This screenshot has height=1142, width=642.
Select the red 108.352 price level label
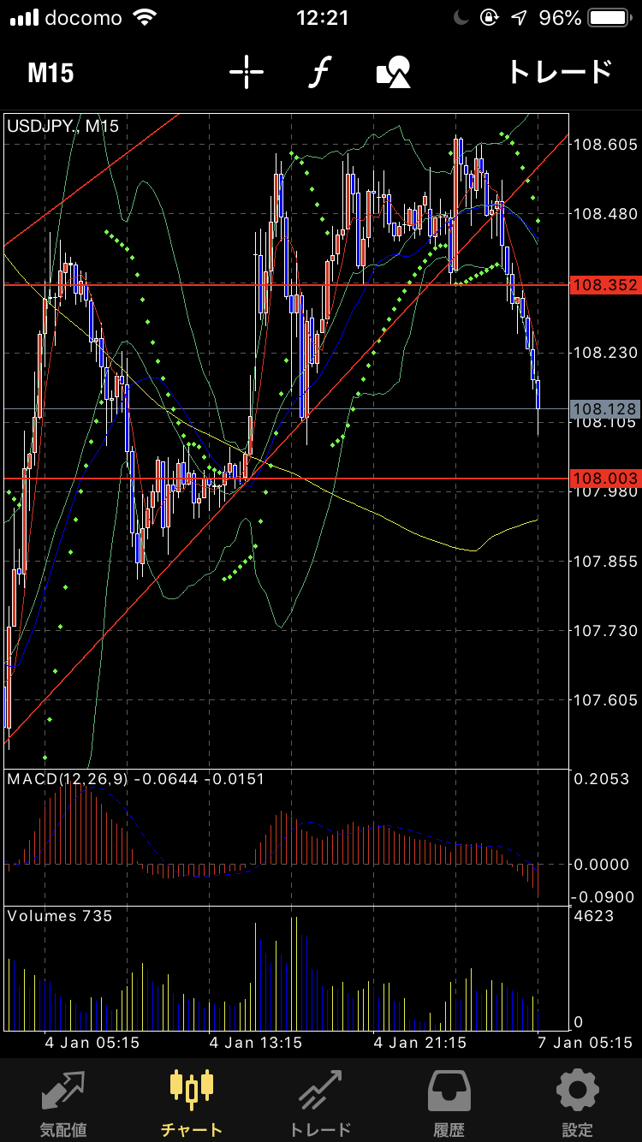point(606,285)
